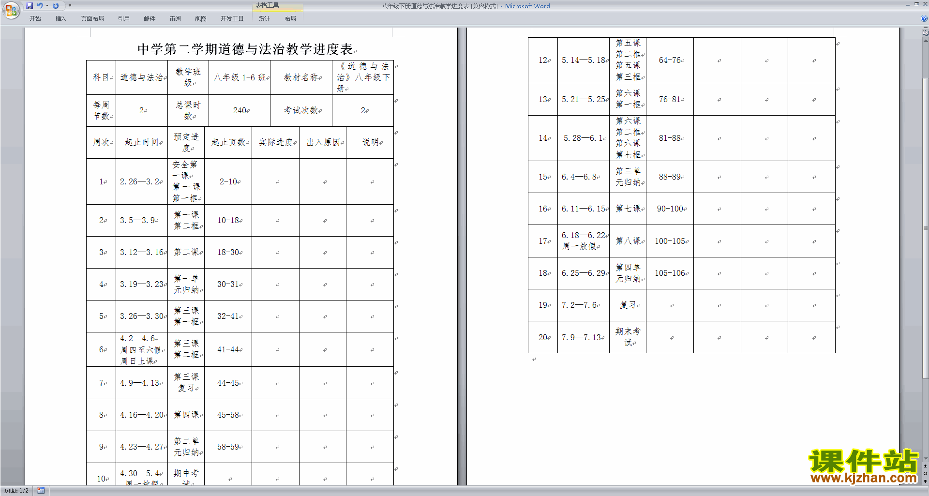Switch to the 视图 tab
This screenshot has width=929, height=496.
coord(201,18)
